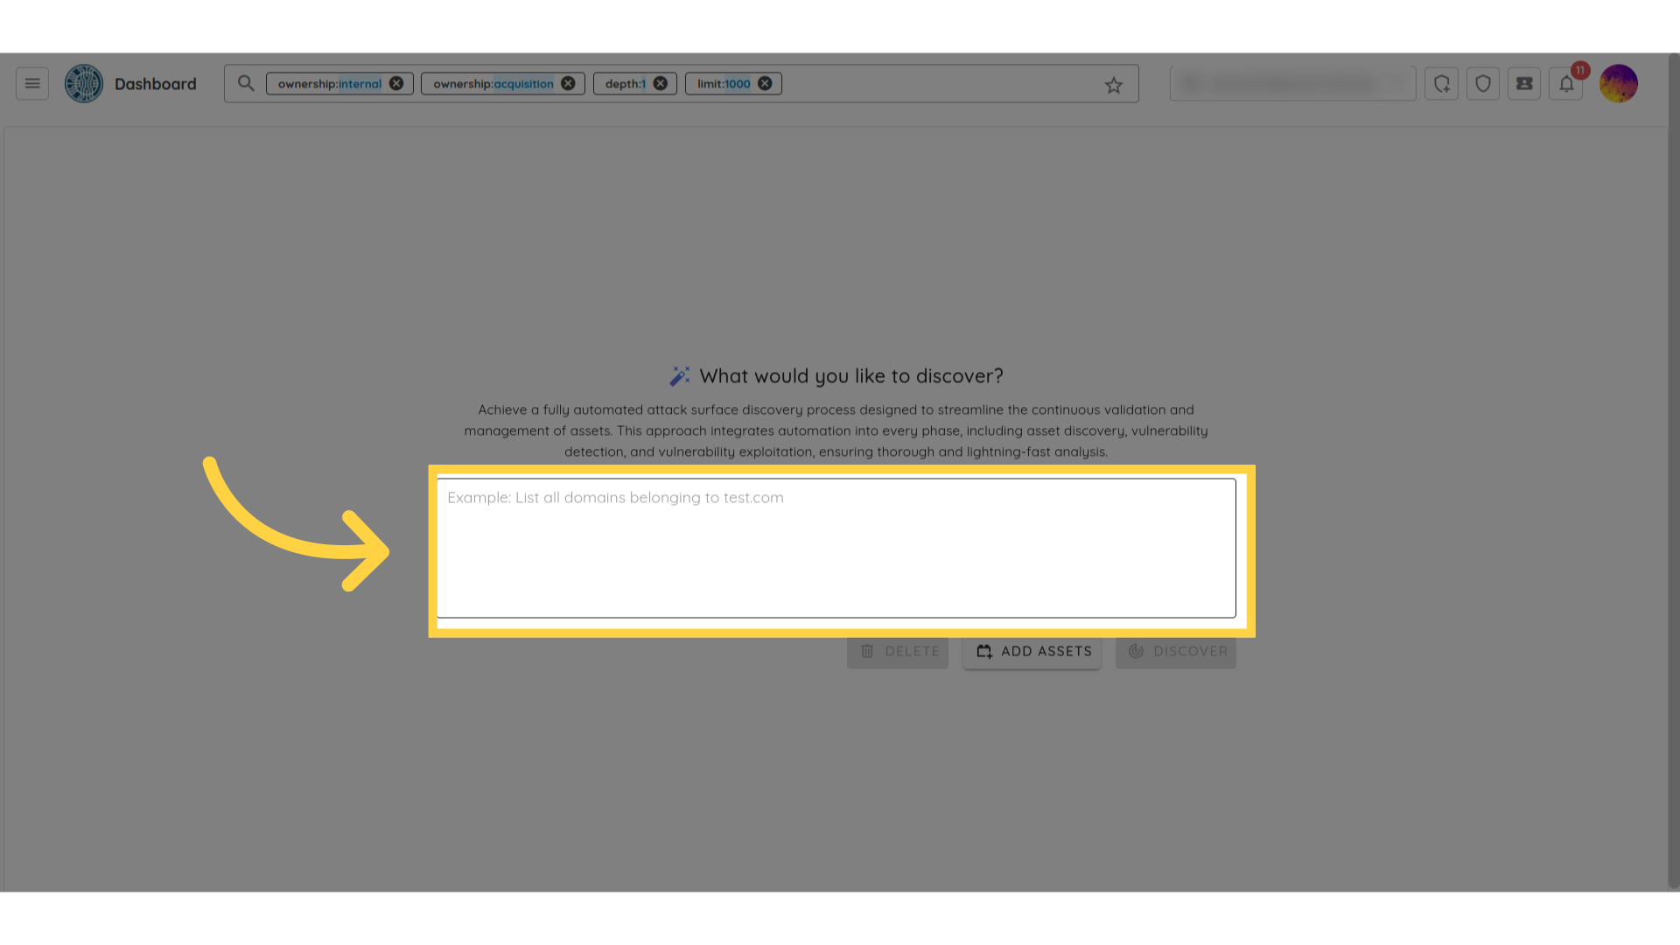Remove the limit:1000 filter chip

pos(765,84)
